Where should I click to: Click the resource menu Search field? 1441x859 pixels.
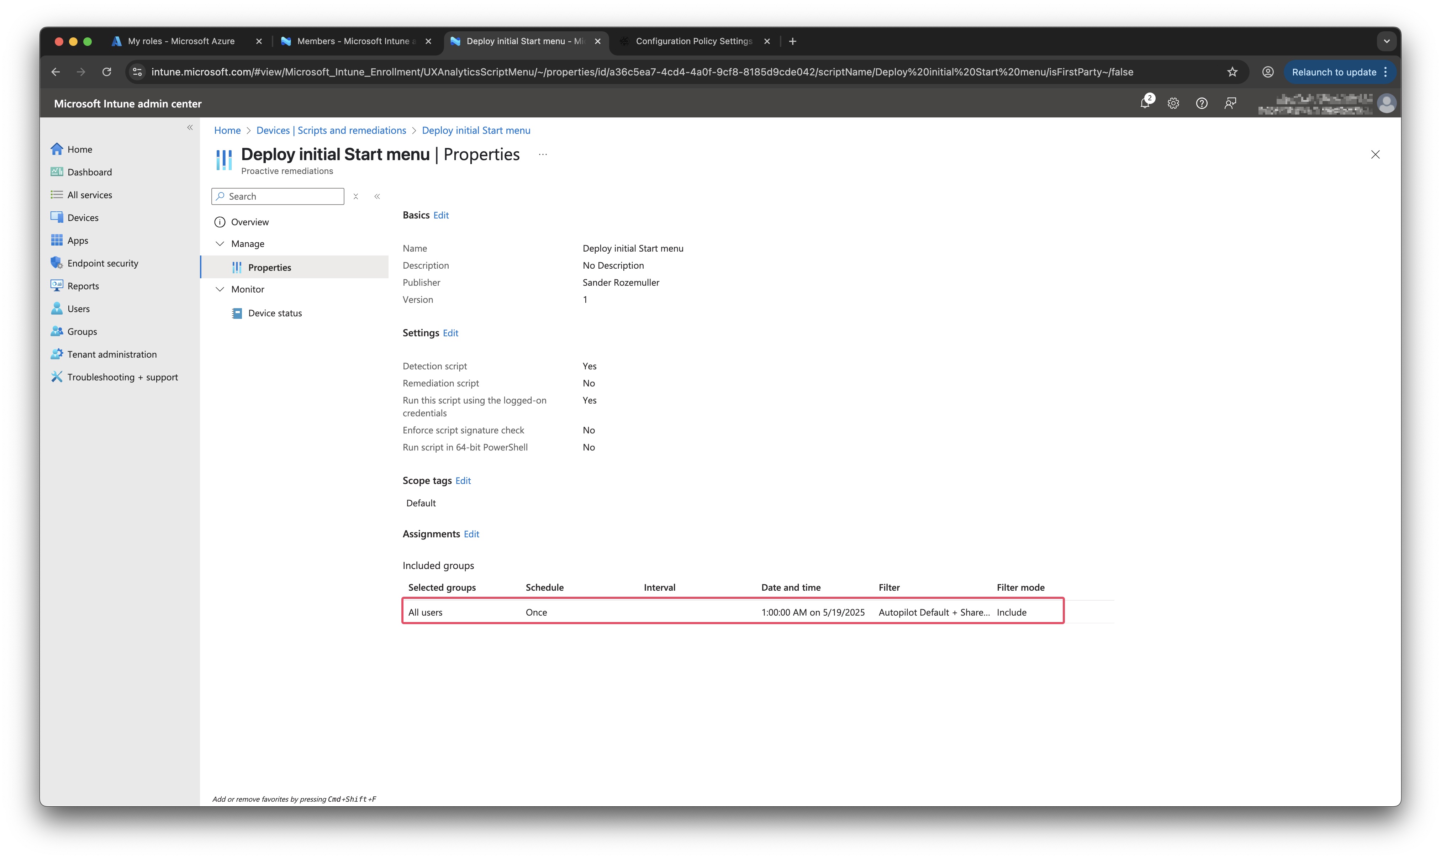click(x=278, y=196)
